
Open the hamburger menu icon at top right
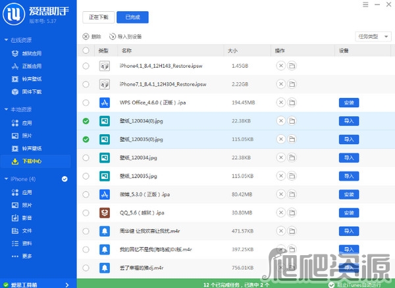pos(365,5)
